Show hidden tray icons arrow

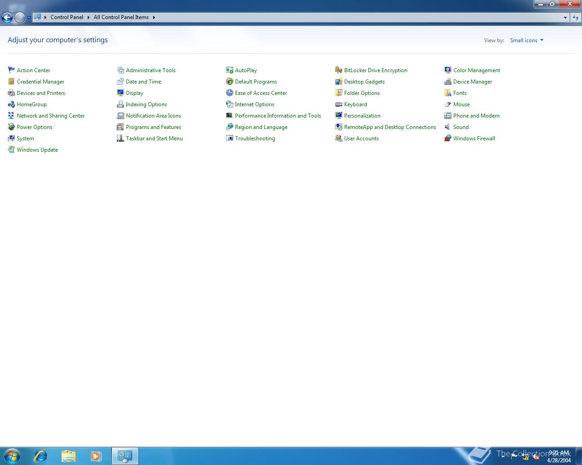[503, 456]
